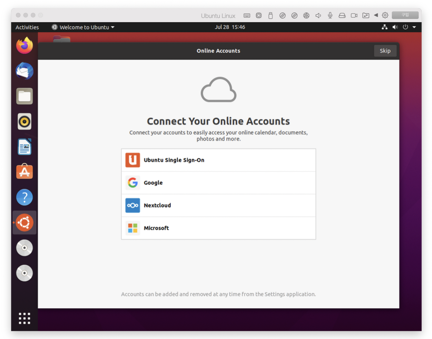The height and width of the screenshot is (339, 432).
Task: Launch Thunderbird Mail from the dock
Action: (x=25, y=71)
